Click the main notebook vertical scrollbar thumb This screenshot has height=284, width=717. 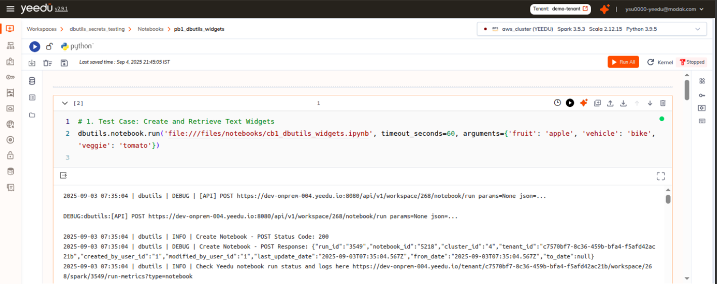coord(687,90)
